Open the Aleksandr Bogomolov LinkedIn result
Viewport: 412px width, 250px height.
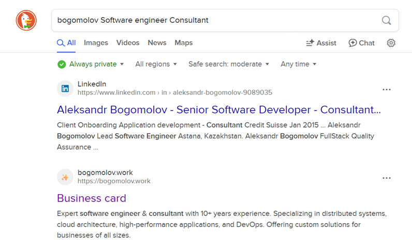click(x=218, y=110)
